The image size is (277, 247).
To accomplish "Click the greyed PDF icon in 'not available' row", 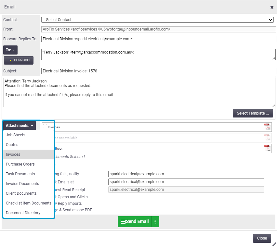I will pyautogui.click(x=268, y=137).
